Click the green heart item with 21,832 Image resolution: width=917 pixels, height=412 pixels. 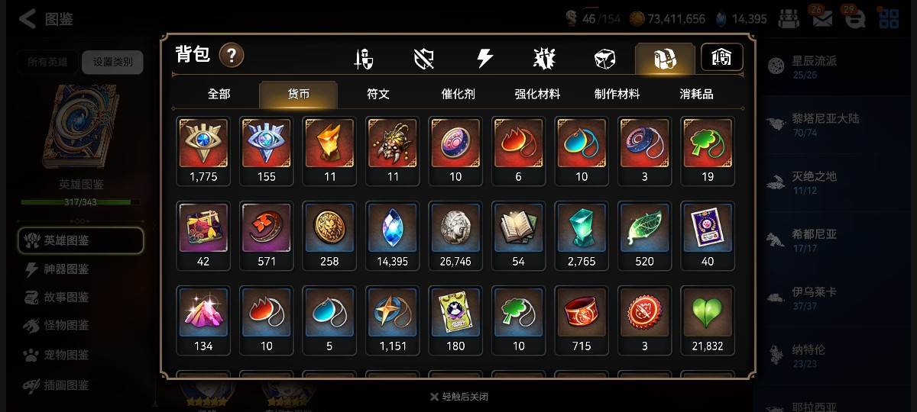coord(708,320)
